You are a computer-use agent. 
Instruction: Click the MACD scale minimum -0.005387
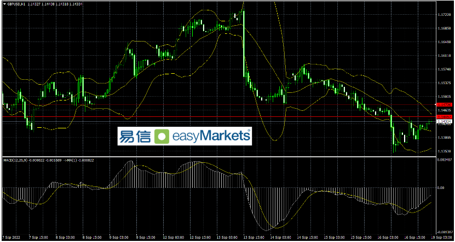[445, 232]
